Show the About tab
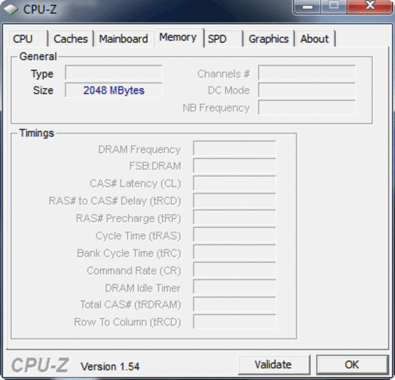 pos(315,39)
